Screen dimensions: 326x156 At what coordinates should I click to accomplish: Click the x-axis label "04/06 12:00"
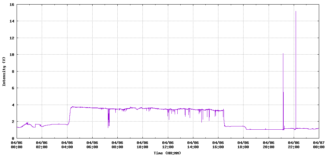168,145
